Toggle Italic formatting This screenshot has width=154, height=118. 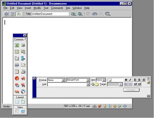tap(130, 80)
